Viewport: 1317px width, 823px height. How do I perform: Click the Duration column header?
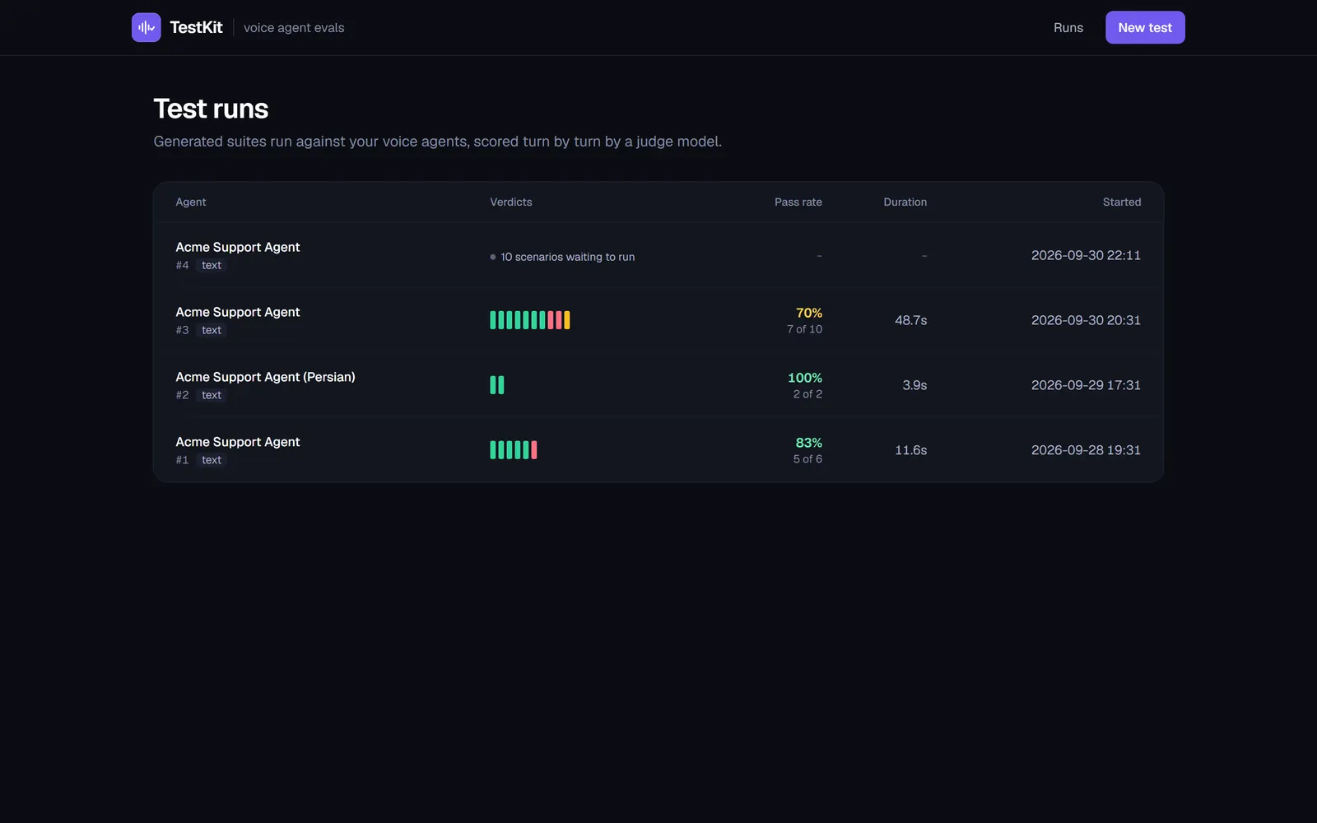[905, 202]
